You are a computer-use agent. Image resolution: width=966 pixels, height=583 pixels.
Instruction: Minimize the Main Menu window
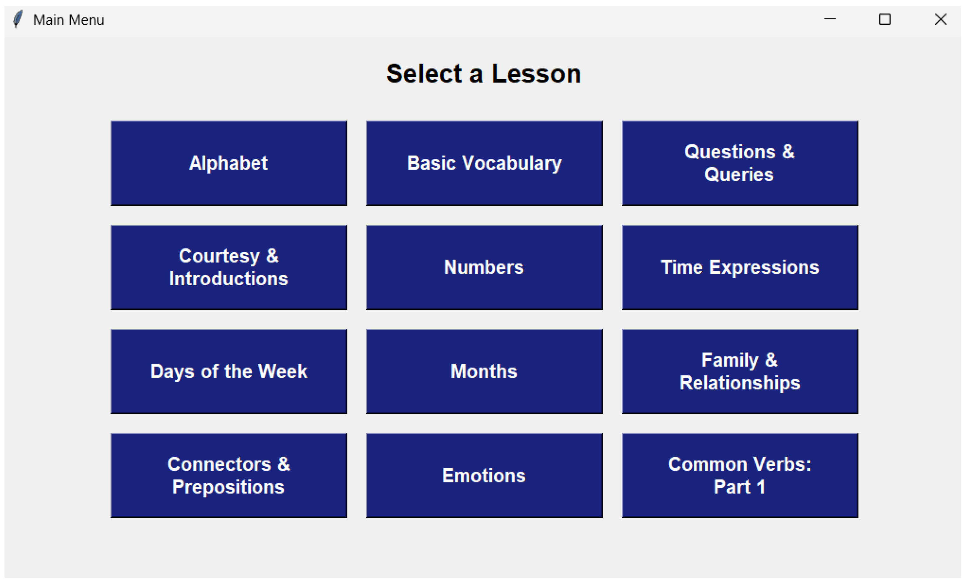830,19
